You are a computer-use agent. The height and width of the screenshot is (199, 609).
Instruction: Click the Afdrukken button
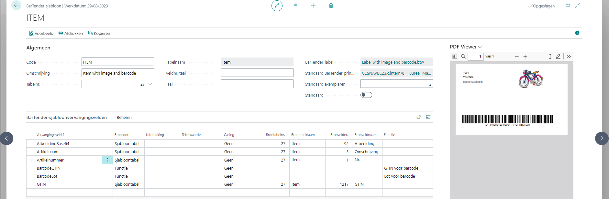[x=71, y=33]
